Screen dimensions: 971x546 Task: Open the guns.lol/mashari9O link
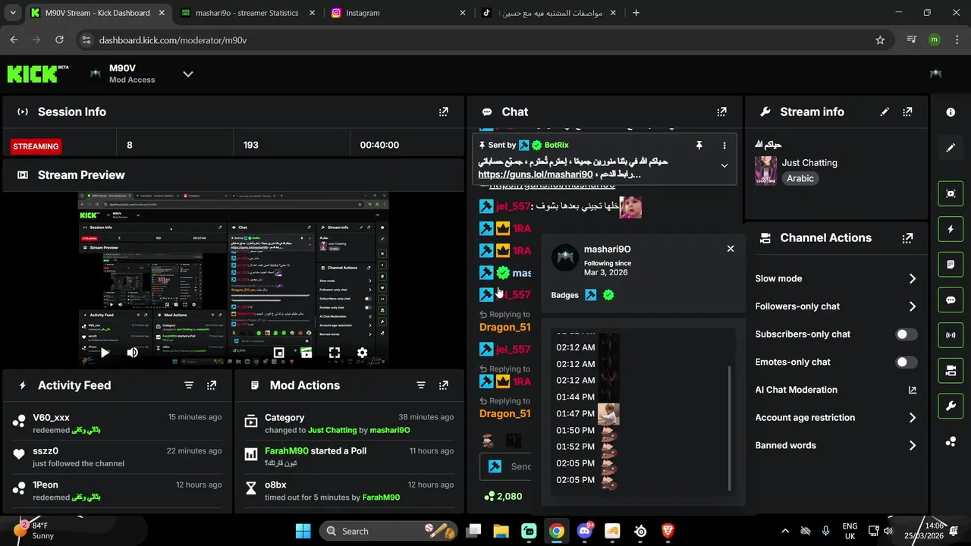tap(536, 174)
